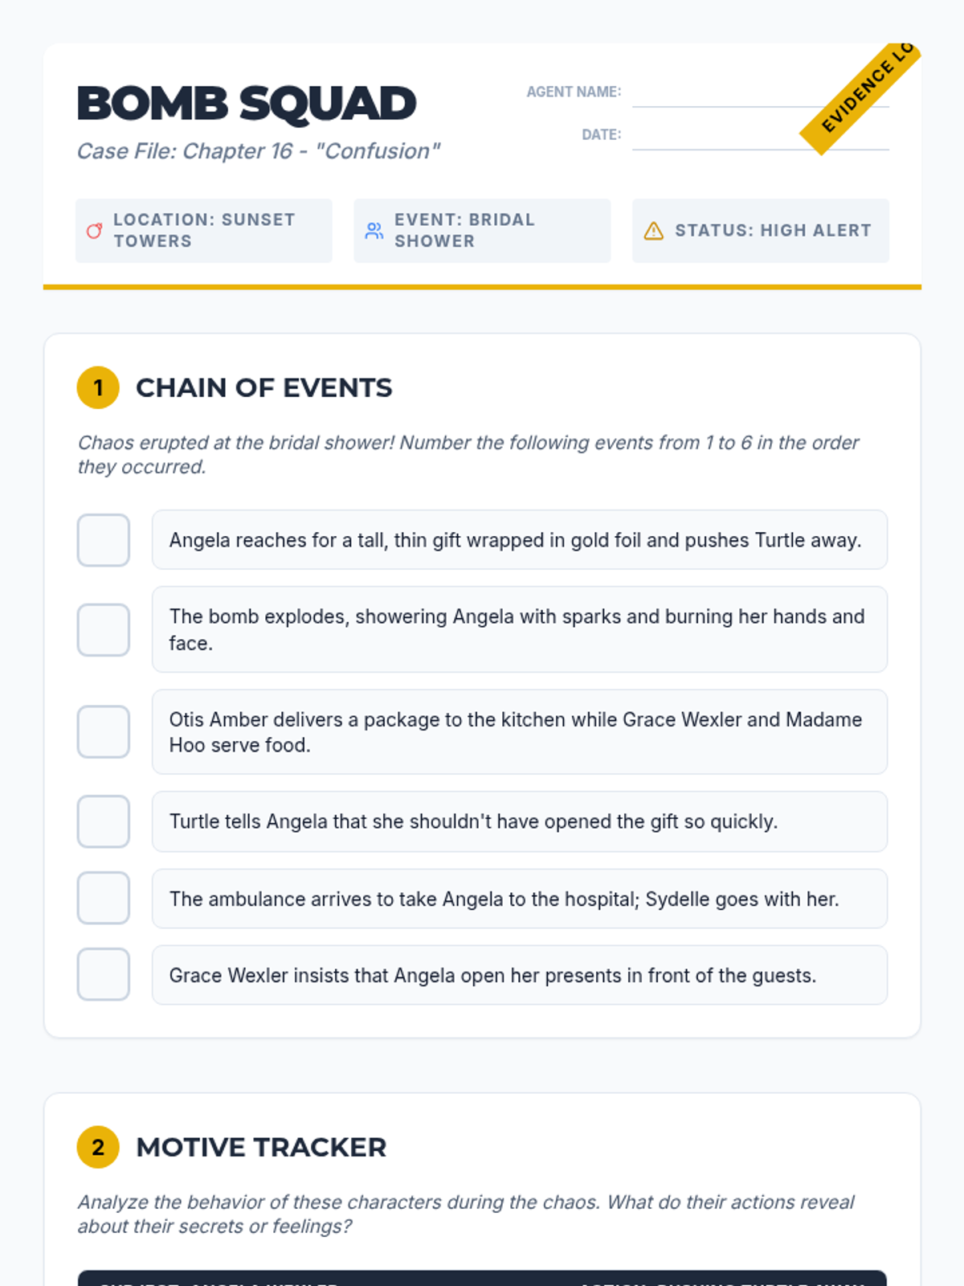Image resolution: width=964 pixels, height=1286 pixels.
Task: Click the people icon beside Event Bridal Shower
Action: (374, 231)
